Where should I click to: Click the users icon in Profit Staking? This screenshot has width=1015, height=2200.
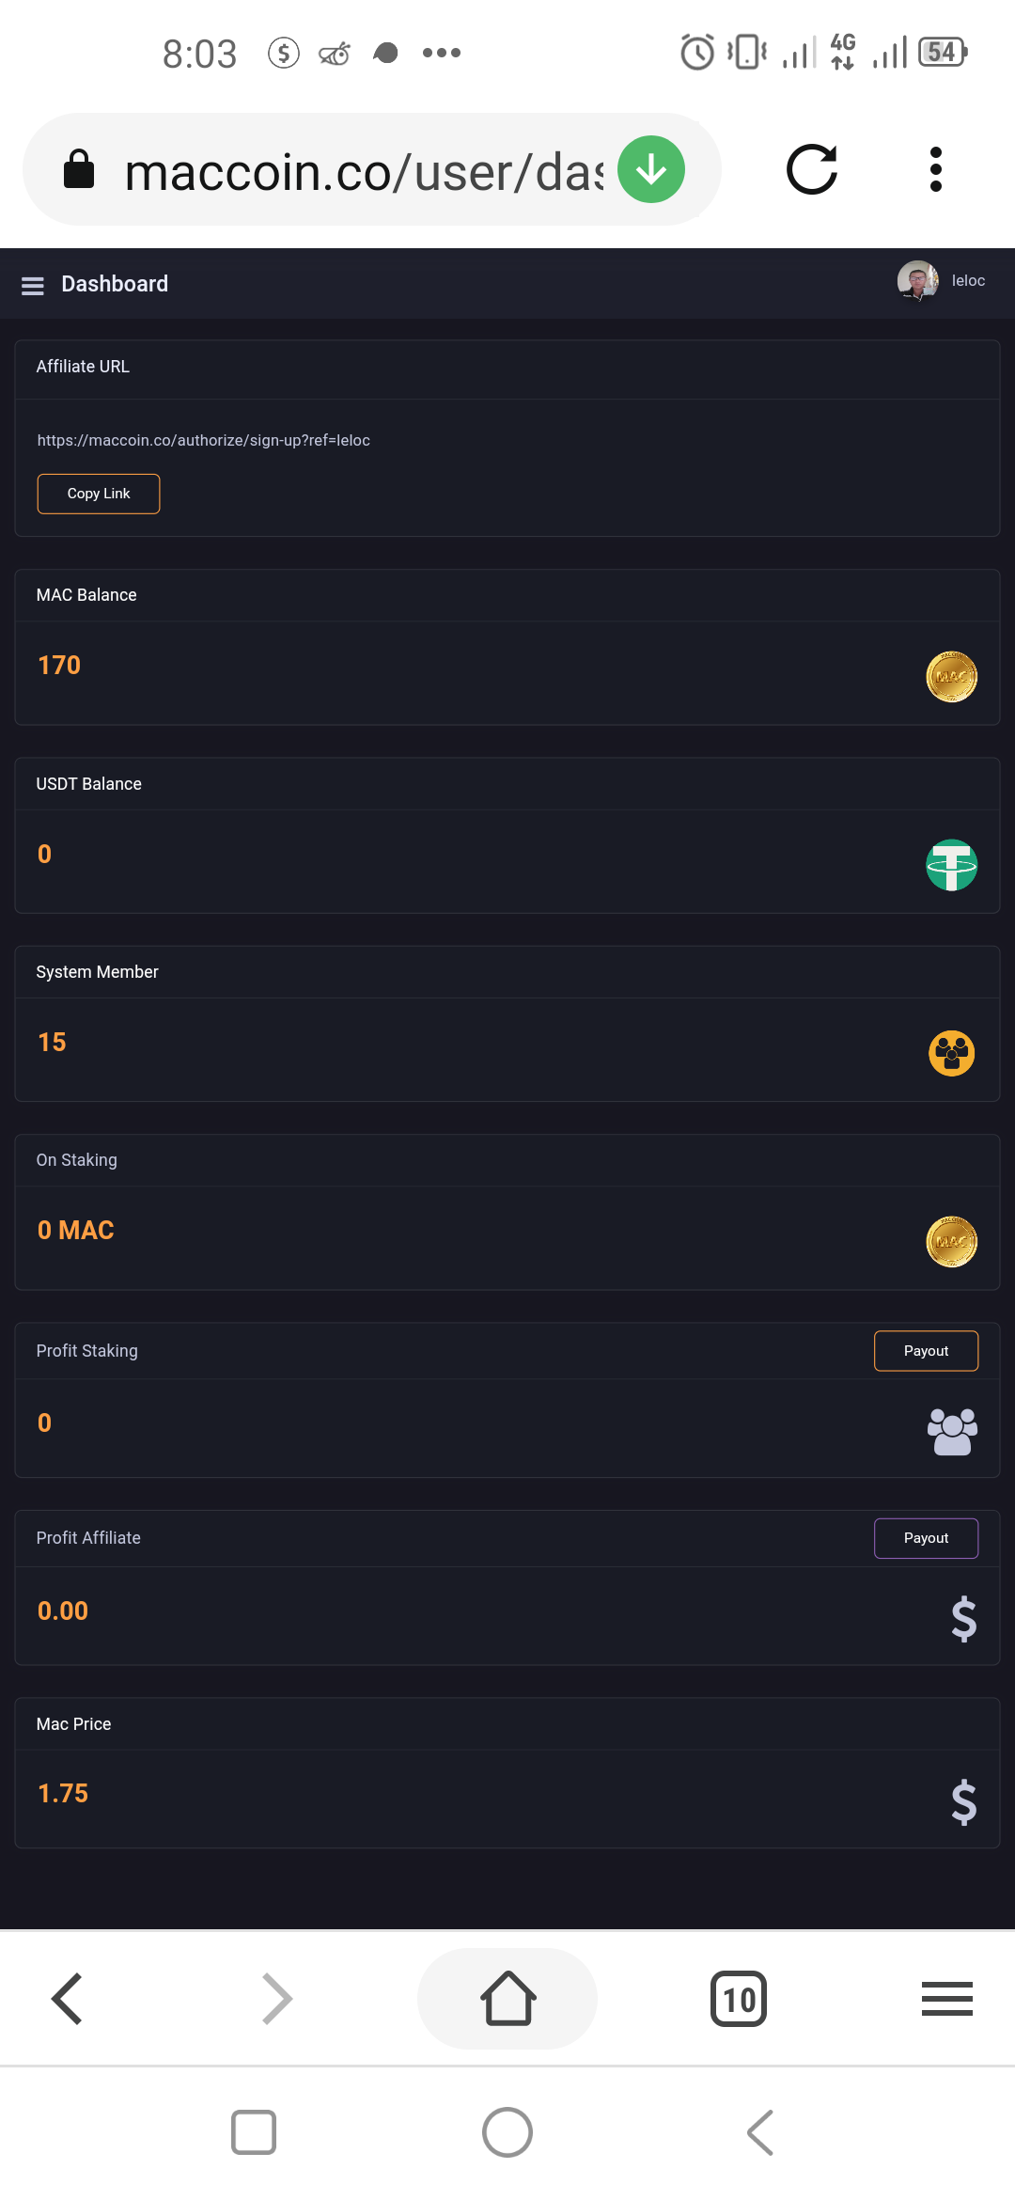pyautogui.click(x=951, y=1431)
